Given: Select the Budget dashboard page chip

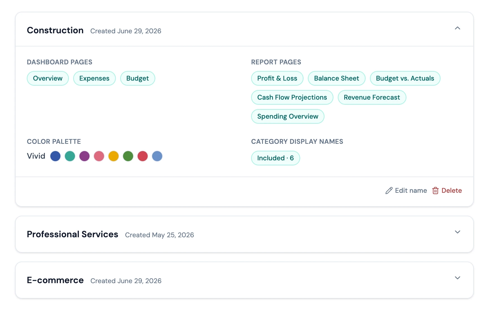Looking at the screenshot, I should pyautogui.click(x=138, y=78).
